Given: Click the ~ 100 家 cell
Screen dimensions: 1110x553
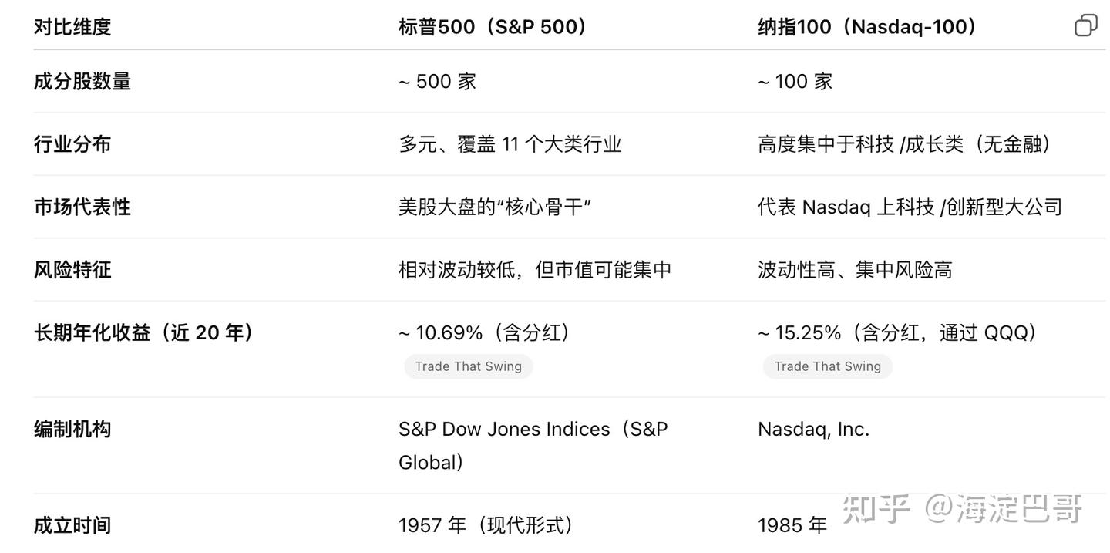Looking at the screenshot, I should [x=795, y=82].
